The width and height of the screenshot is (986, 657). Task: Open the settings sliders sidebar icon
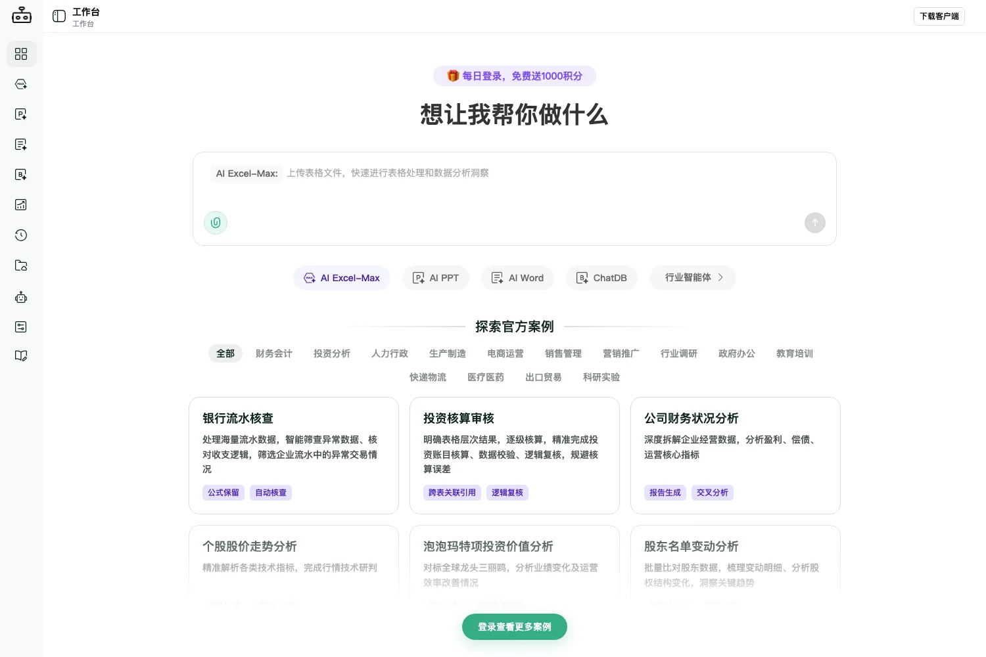point(21,327)
